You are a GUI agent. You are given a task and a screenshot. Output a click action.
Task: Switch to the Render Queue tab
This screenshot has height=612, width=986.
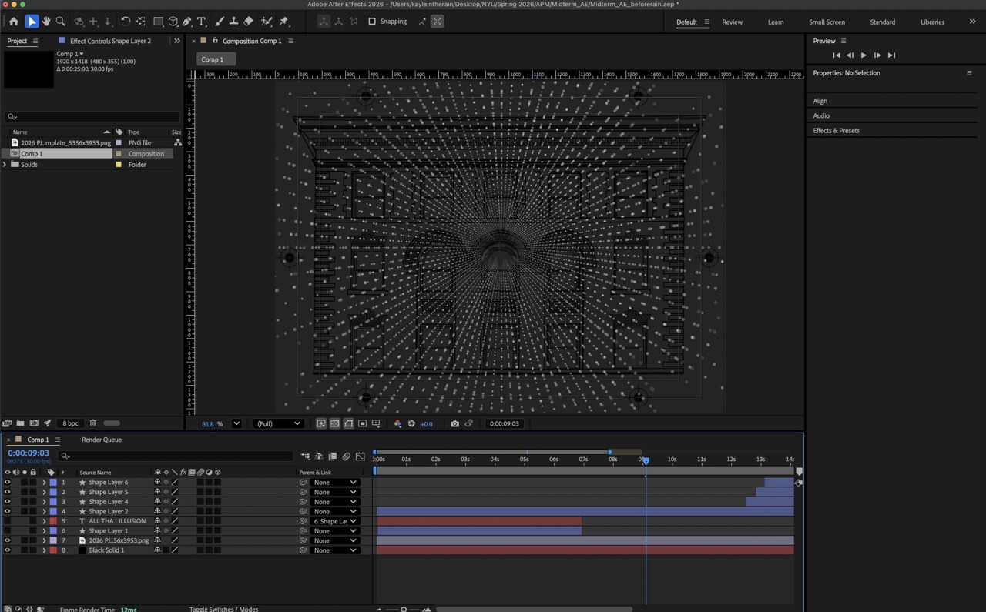[101, 440]
